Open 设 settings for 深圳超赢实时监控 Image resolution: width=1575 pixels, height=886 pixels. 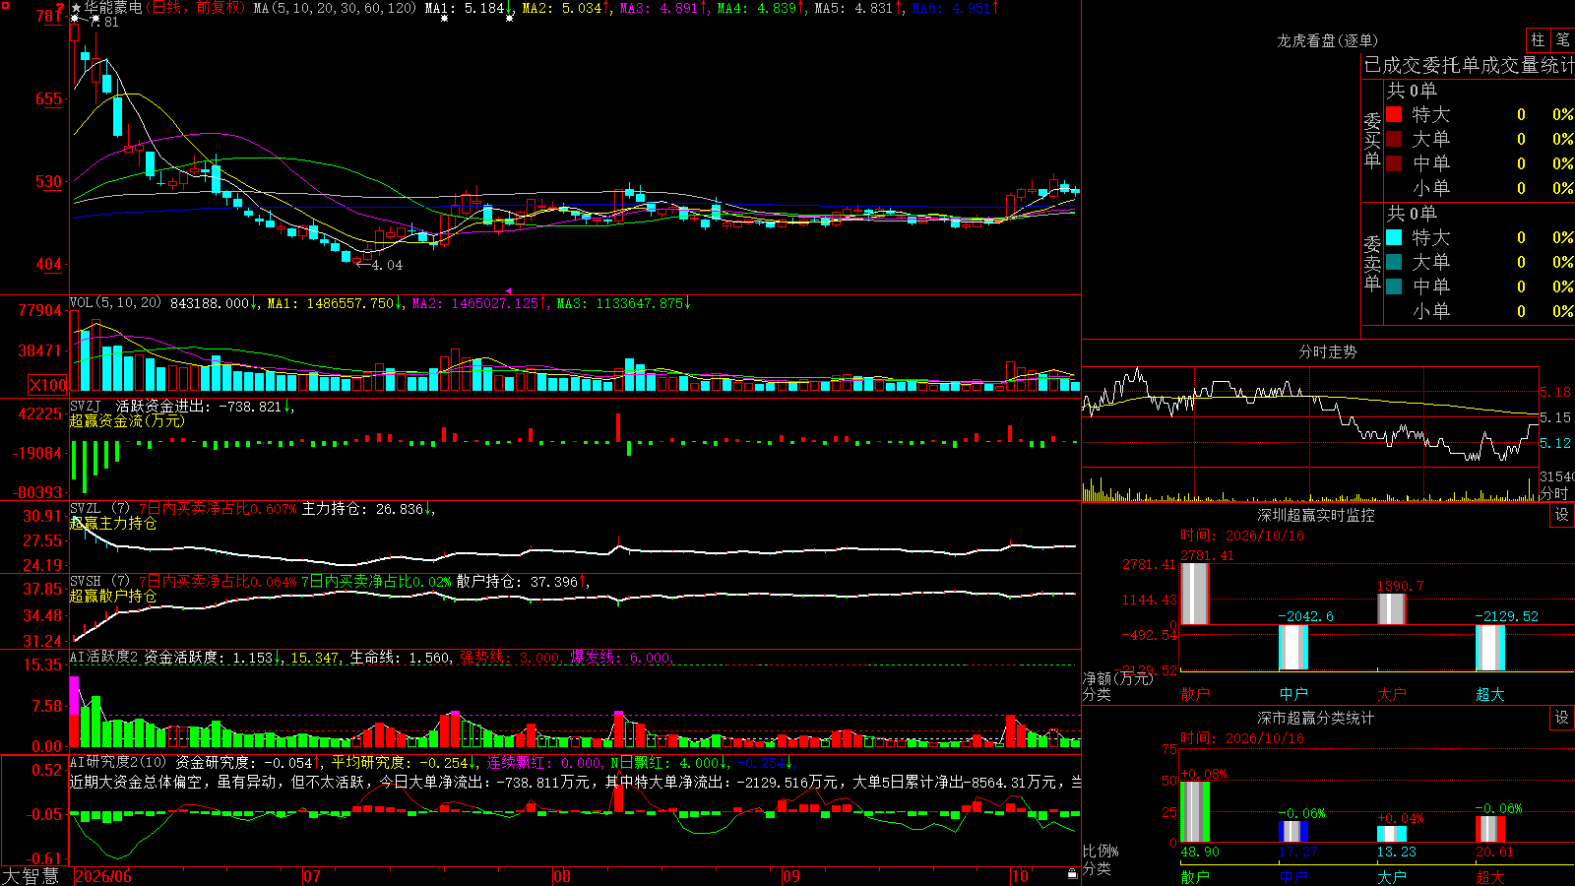click(x=1562, y=515)
